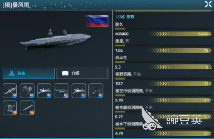Select the orange-tier torpedo slot in second row

click(27, 108)
